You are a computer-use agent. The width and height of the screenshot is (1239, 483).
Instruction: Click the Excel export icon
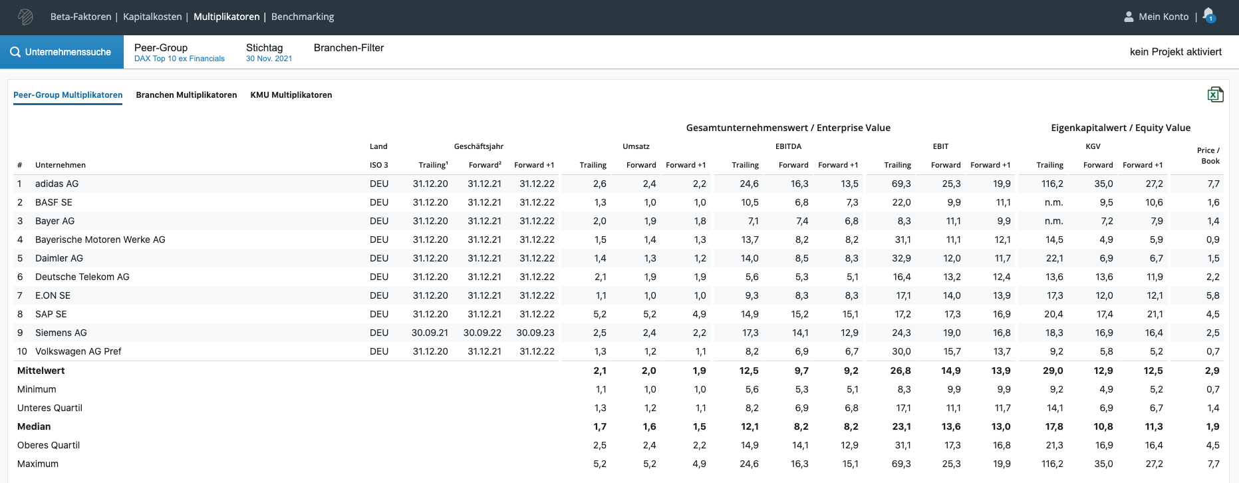(1214, 94)
